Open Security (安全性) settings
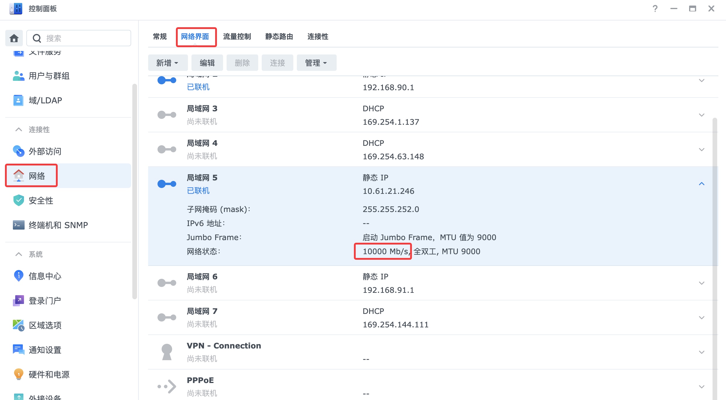The width and height of the screenshot is (726, 400). click(x=41, y=201)
